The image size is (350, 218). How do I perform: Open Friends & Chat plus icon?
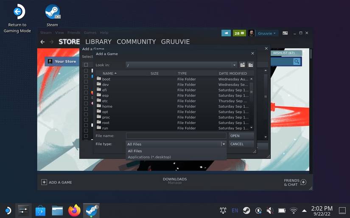[x=303, y=182]
